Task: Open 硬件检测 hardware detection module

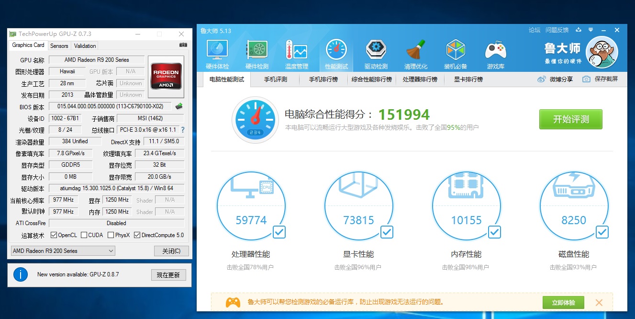Action: pos(257,55)
